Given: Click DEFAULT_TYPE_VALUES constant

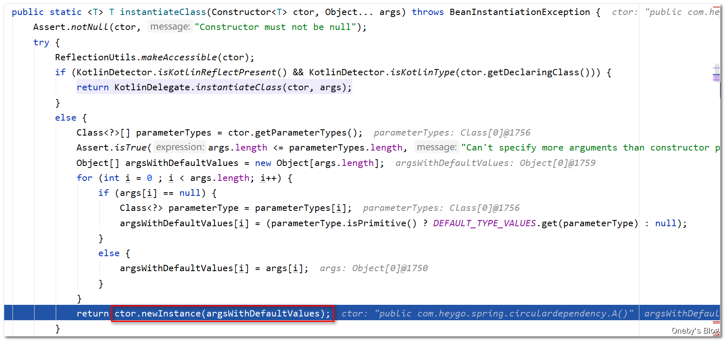Looking at the screenshot, I should [x=485, y=223].
